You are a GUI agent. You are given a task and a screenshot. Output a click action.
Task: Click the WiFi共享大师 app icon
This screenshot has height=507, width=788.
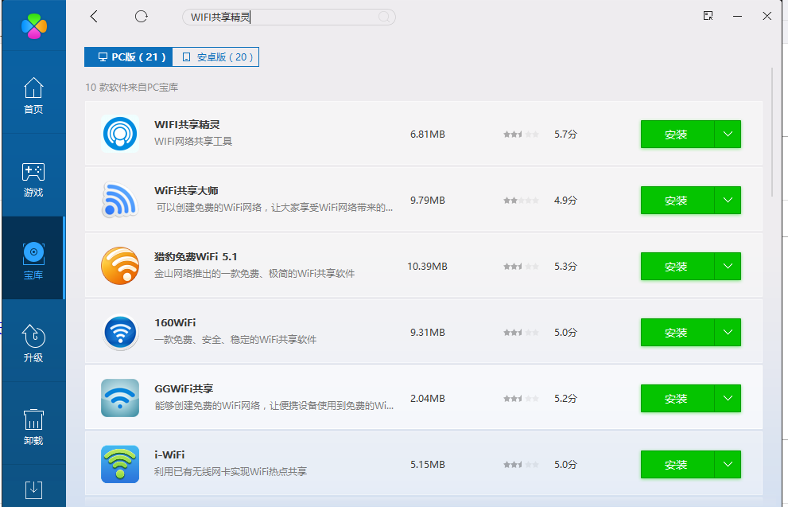pos(119,200)
